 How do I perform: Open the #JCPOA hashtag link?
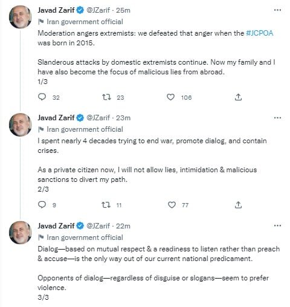[260, 33]
